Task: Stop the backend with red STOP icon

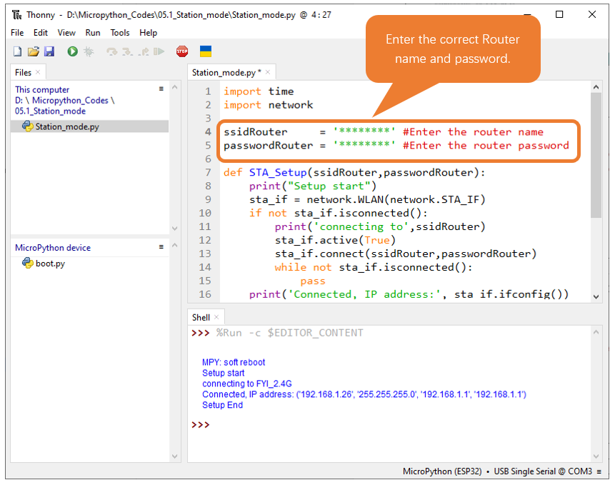Action: pos(182,51)
